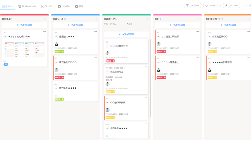Open the filter funnel button

192,5
